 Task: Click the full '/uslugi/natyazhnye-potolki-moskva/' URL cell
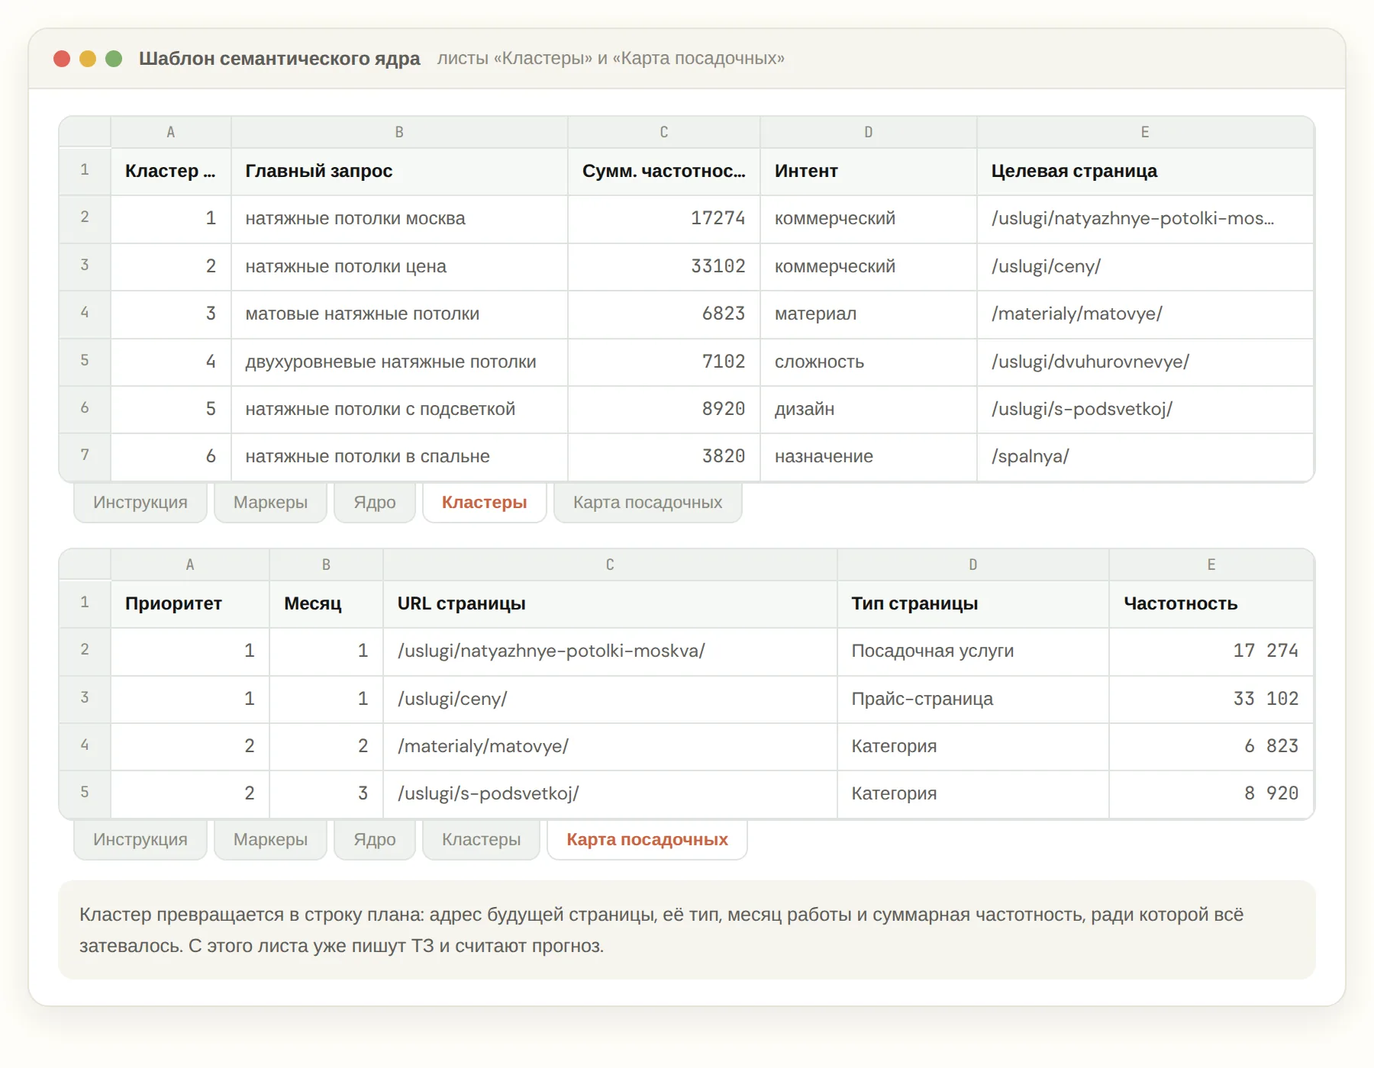[x=610, y=651]
